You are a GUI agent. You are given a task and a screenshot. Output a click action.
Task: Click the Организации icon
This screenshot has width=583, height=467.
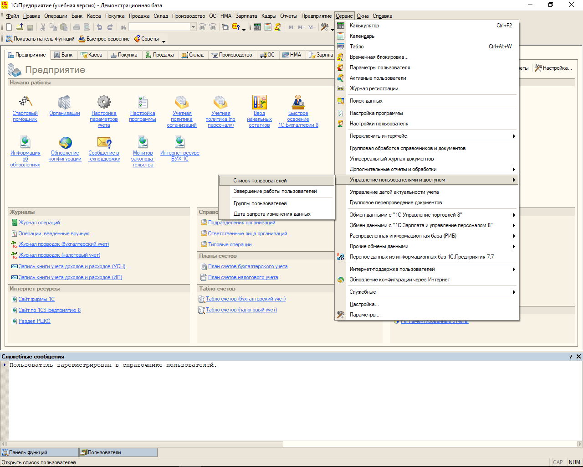pos(65,101)
